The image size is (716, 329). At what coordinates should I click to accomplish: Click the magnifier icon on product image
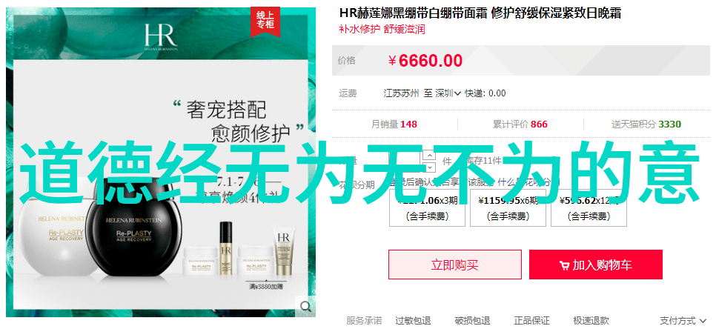point(305,306)
